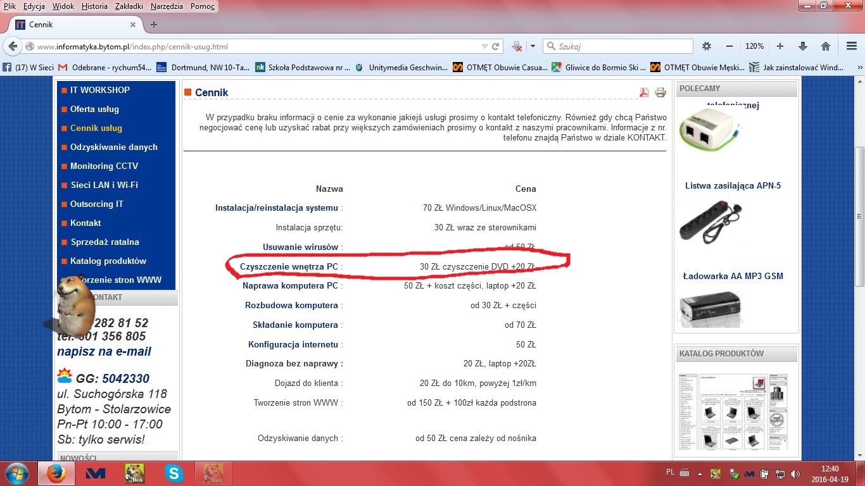Viewport: 865px width, 486px height.
Task: Click the napisz na e-mail link
Action: tap(104, 351)
